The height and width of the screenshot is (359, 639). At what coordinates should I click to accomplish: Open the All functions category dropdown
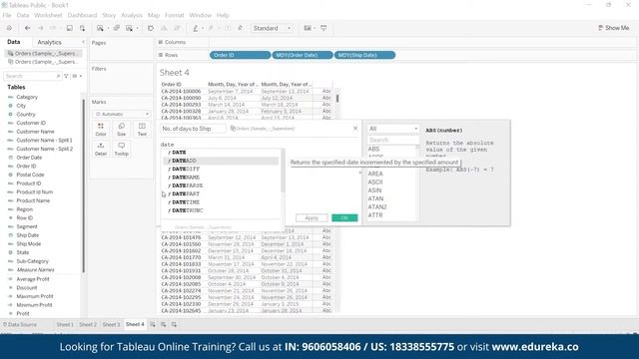click(393, 129)
